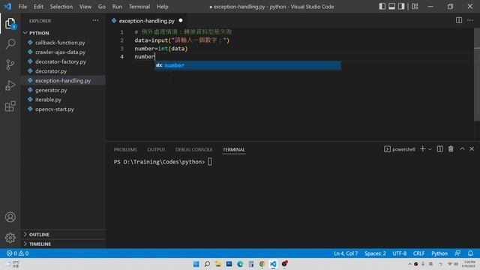Open the Extensions view
Viewport: 480px width, 270px height.
point(10,106)
